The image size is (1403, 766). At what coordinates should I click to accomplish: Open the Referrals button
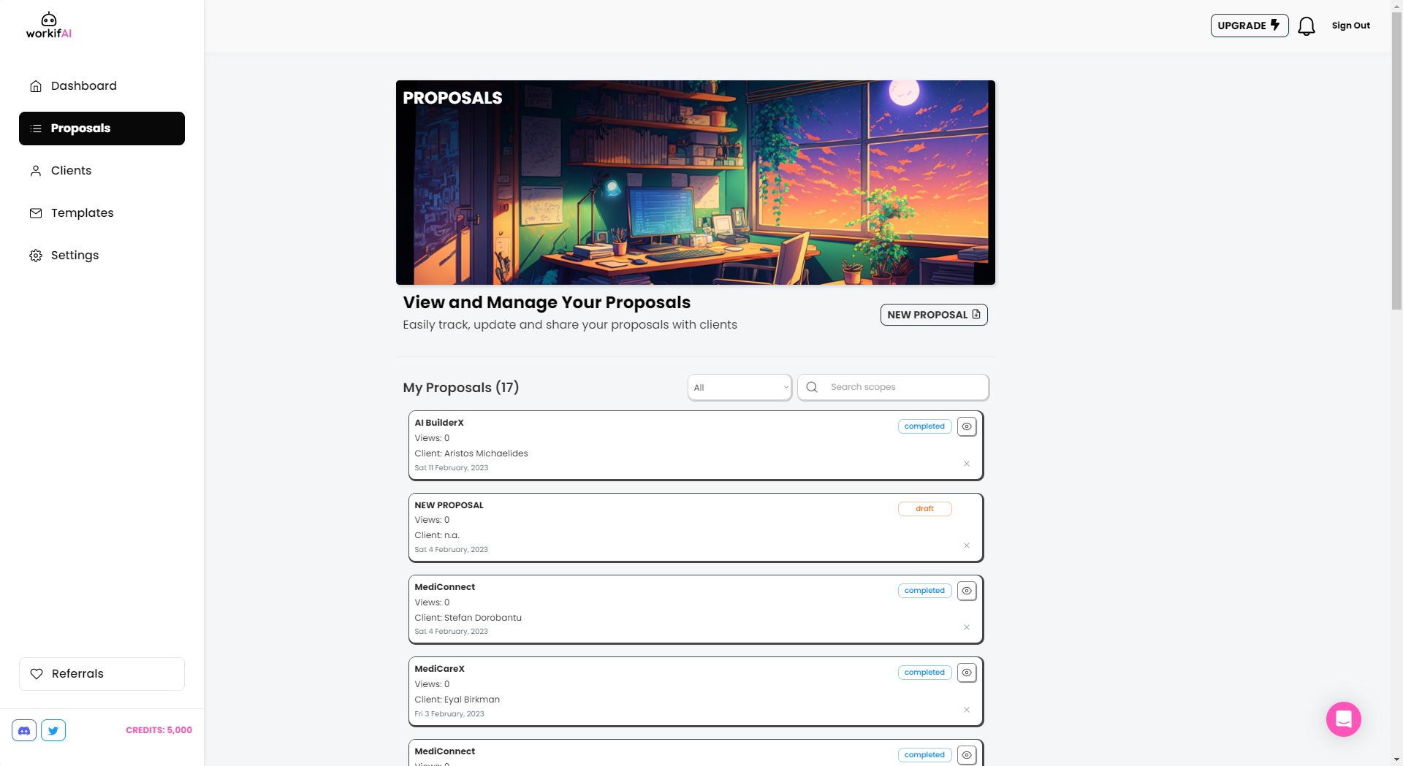coord(102,674)
